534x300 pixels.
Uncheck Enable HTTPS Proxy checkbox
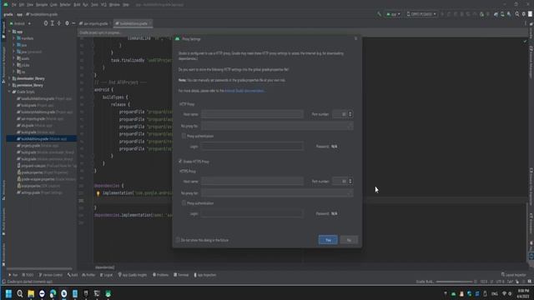180,161
